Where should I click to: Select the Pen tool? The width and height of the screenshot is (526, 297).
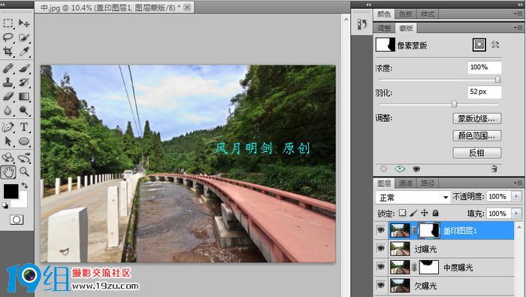coord(8,127)
